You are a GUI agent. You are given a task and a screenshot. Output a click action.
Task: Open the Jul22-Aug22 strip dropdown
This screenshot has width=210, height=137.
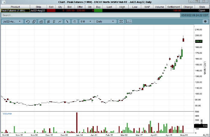[12, 22]
